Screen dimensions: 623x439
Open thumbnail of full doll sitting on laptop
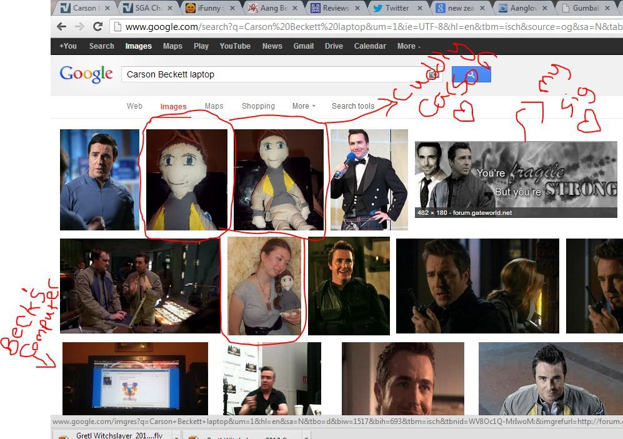pos(279,180)
